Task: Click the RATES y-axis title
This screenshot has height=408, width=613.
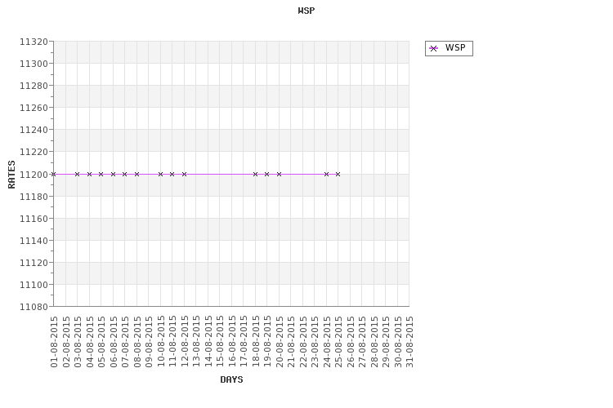Action: point(12,174)
